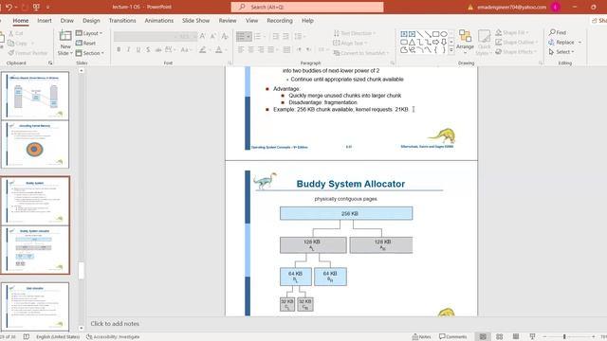The width and height of the screenshot is (607, 341).
Task: Select the Buddy System Allocator slide thumbnail
Action: click(35, 250)
